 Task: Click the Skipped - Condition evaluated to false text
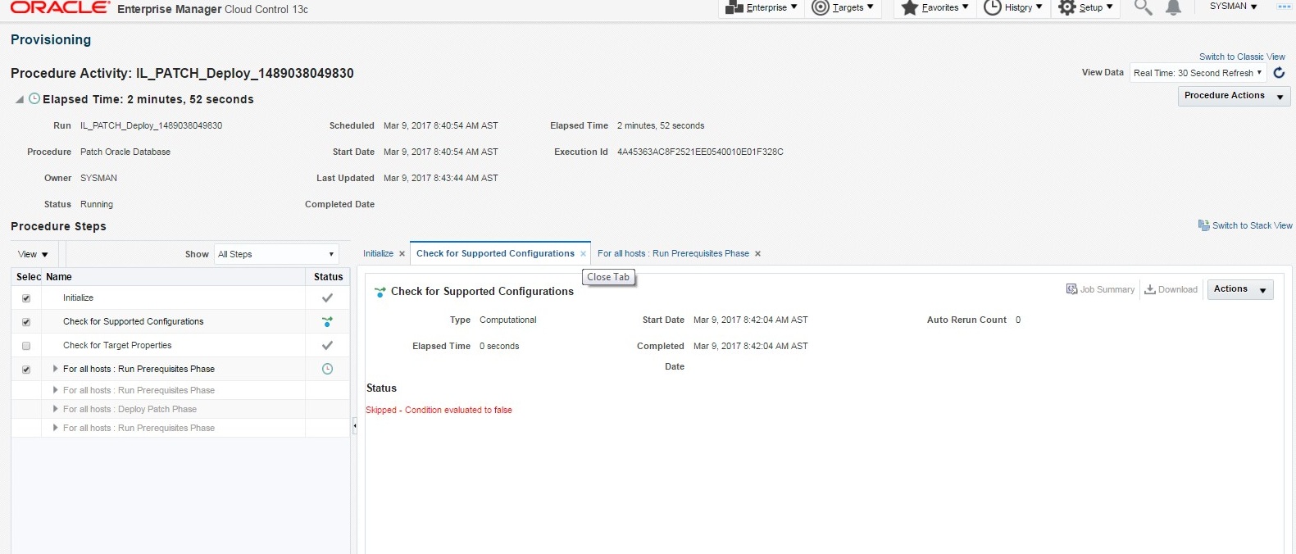[x=439, y=410]
